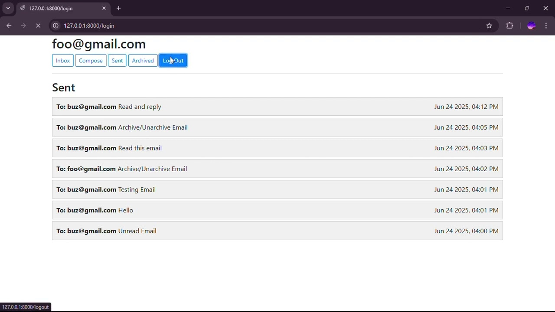Click the 'Jun 24 2025, 04:02 PM' timestamp
This screenshot has height=312, width=555.
(x=467, y=169)
